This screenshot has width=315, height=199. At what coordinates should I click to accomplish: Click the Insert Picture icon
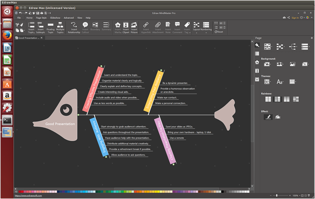coord(134,27)
